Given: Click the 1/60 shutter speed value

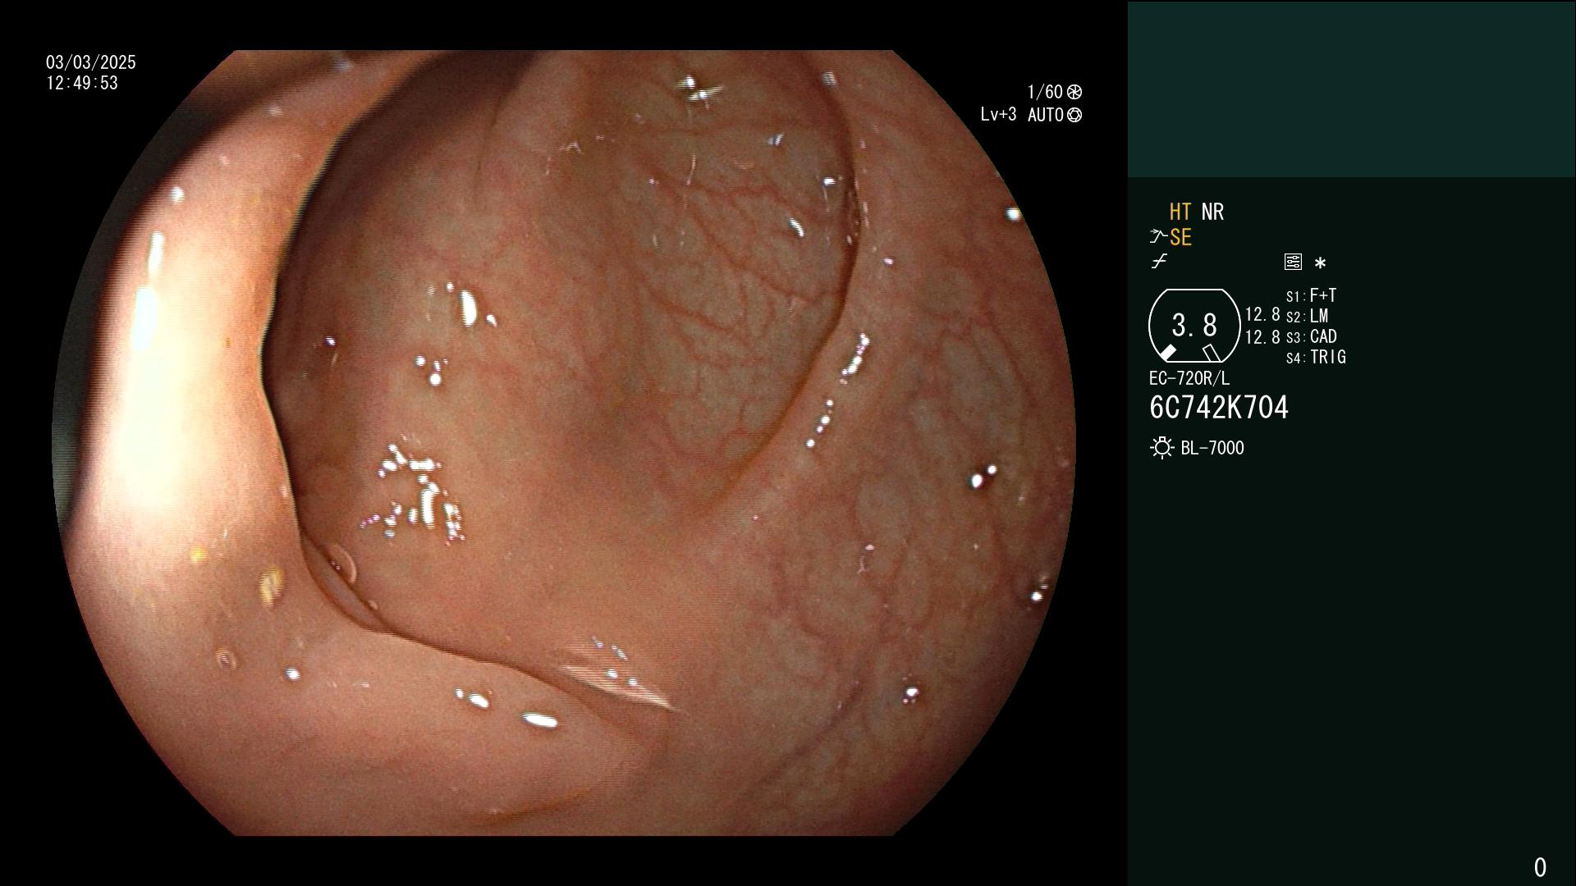Looking at the screenshot, I should pyautogui.click(x=1045, y=92).
